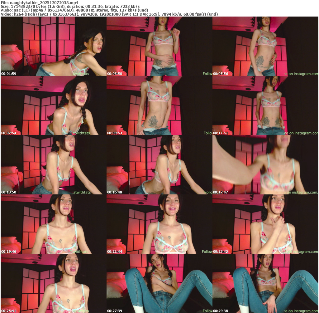The width and height of the screenshot is (319, 313).
Task: Click the last frame at 00:29:38
Action: (265, 283)
